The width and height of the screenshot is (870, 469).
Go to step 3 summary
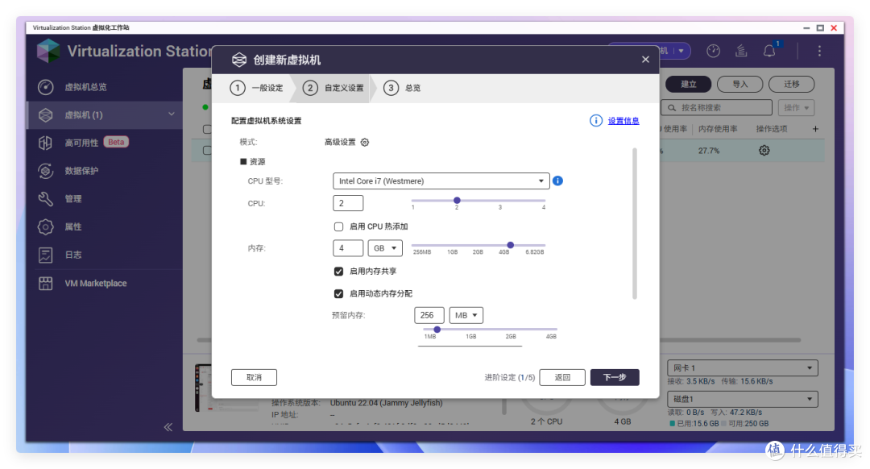point(402,88)
